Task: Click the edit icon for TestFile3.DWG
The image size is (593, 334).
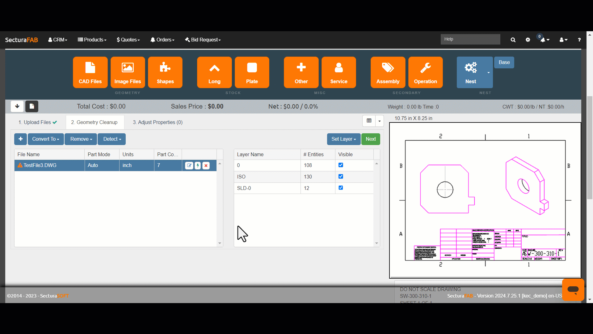Action: [189, 165]
